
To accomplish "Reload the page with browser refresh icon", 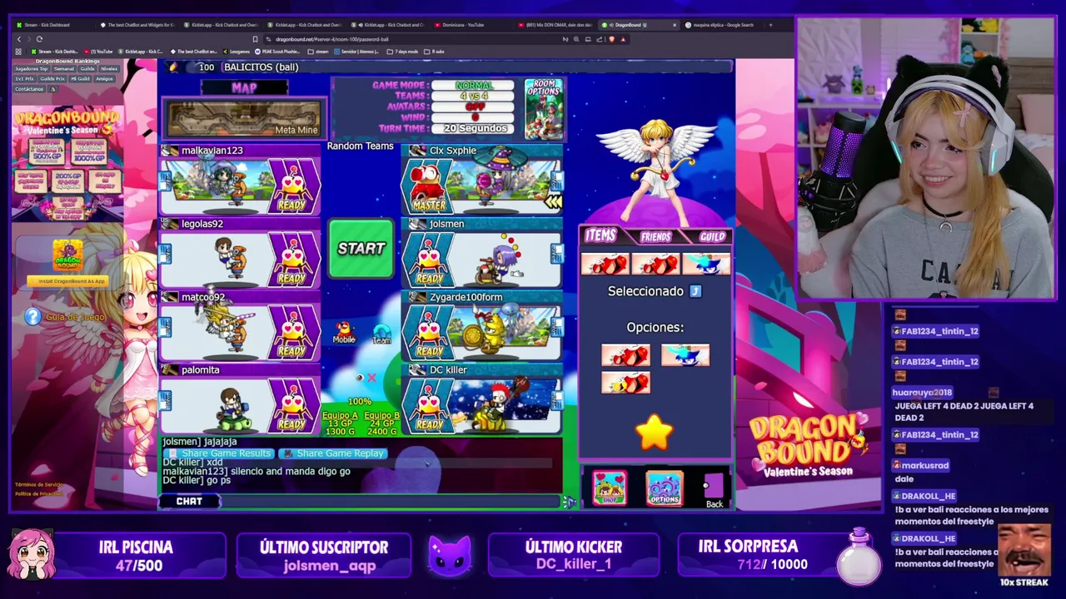I will click(x=39, y=39).
